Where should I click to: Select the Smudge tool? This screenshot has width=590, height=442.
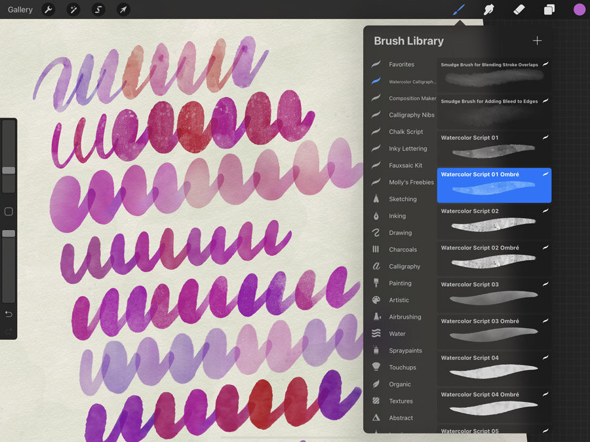pyautogui.click(x=488, y=10)
